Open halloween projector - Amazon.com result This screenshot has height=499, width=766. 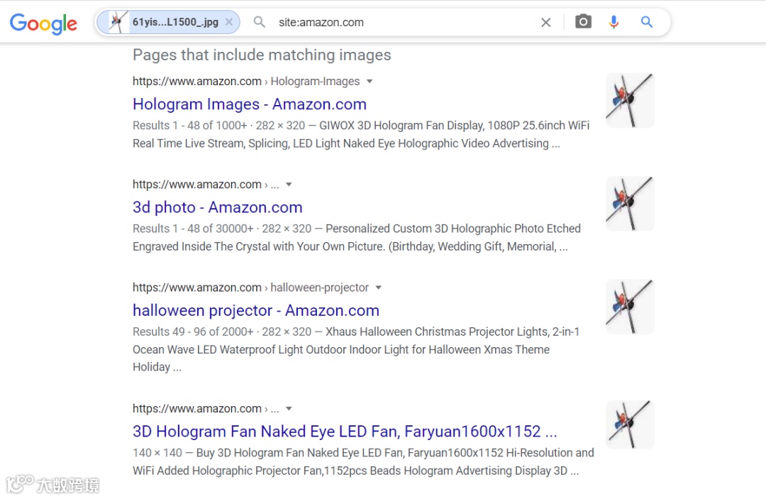(256, 310)
